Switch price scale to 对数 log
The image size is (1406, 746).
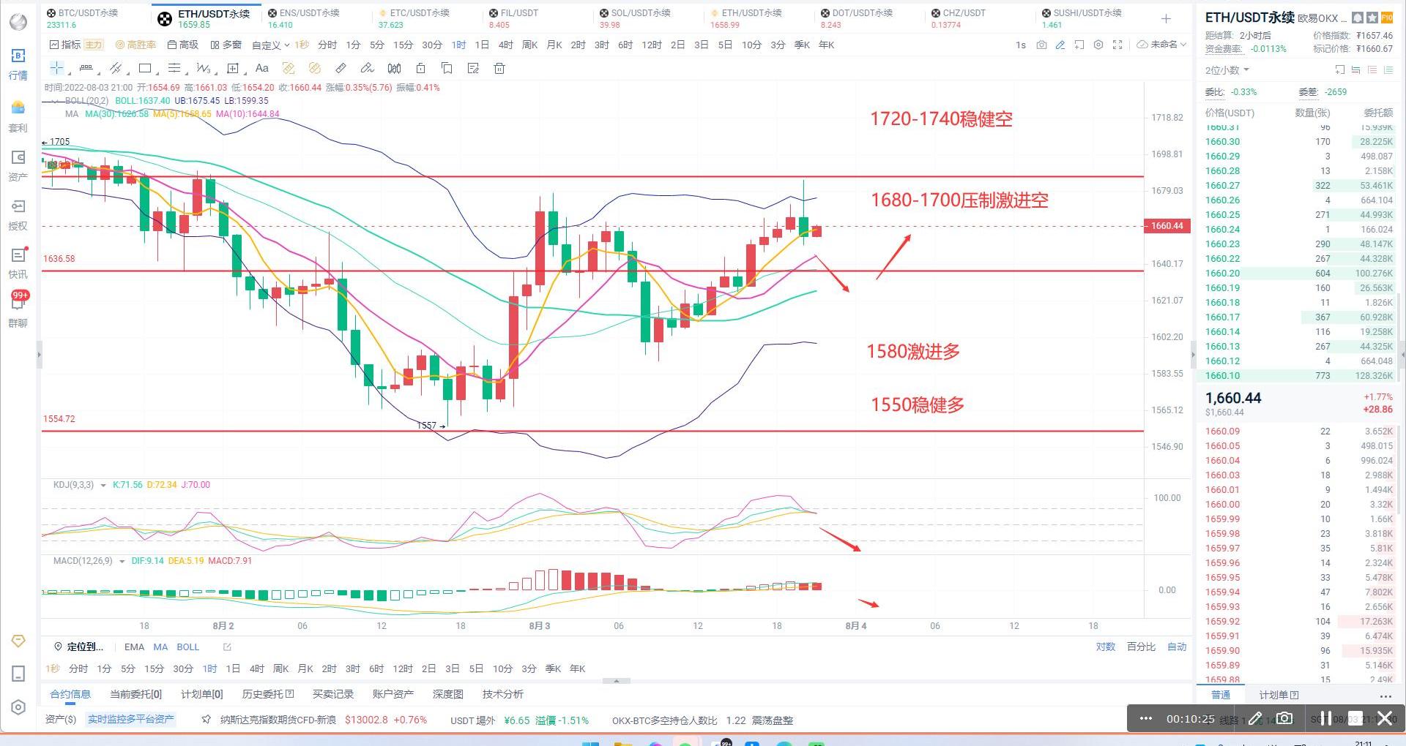(1105, 647)
